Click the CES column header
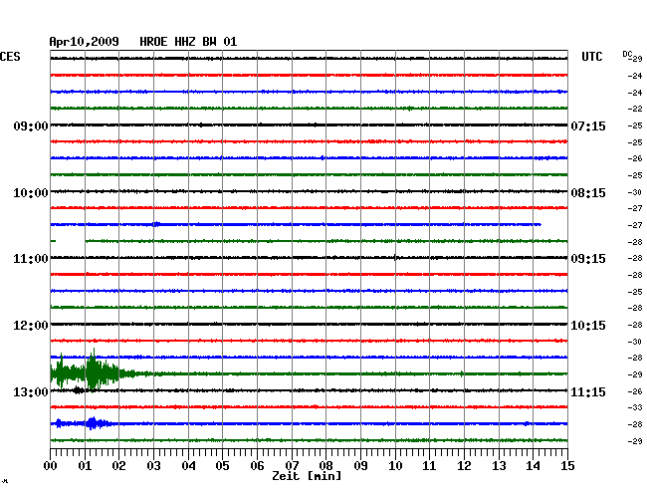 click(x=10, y=57)
